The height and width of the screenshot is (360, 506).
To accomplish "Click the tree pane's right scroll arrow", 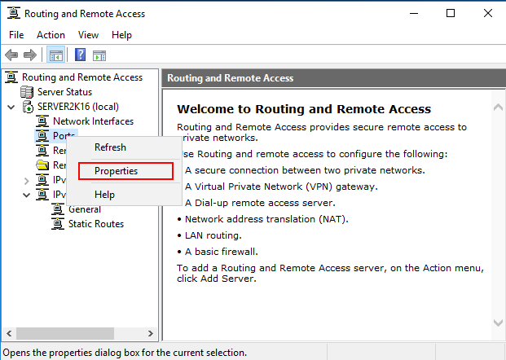I will pyautogui.click(x=151, y=333).
